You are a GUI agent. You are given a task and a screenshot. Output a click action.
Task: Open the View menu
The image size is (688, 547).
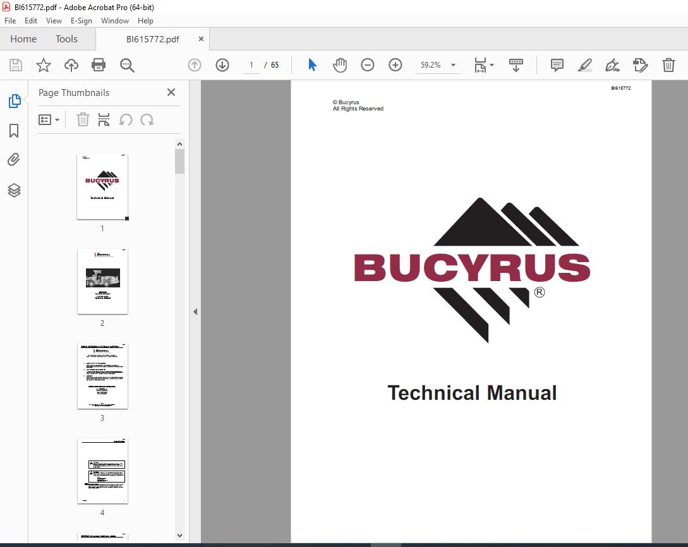pos(54,21)
